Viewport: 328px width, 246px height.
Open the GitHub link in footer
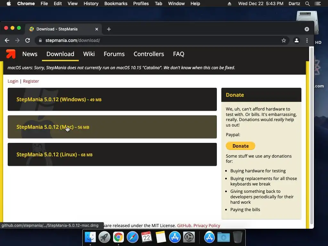(x=184, y=225)
